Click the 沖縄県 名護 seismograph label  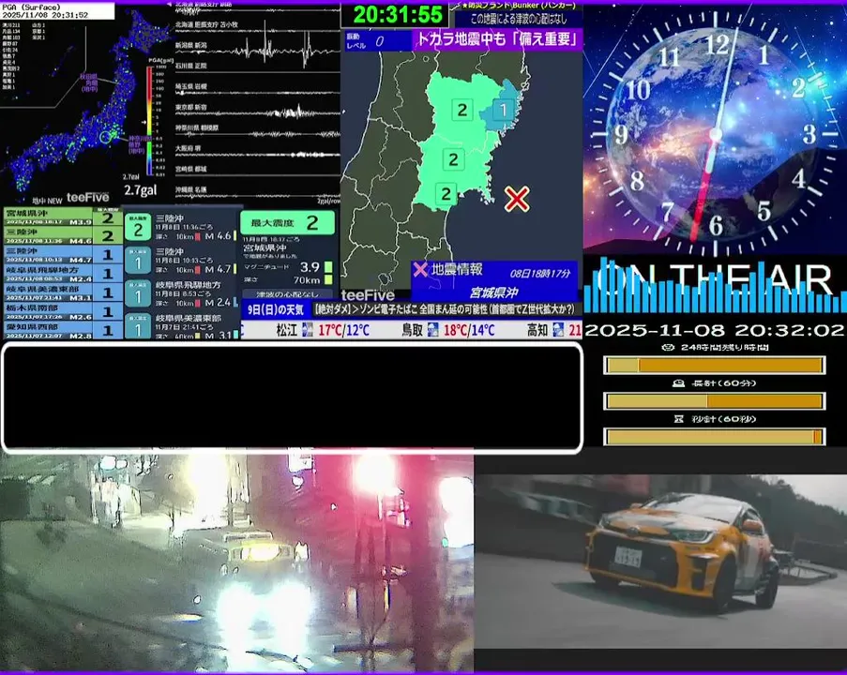click(190, 189)
